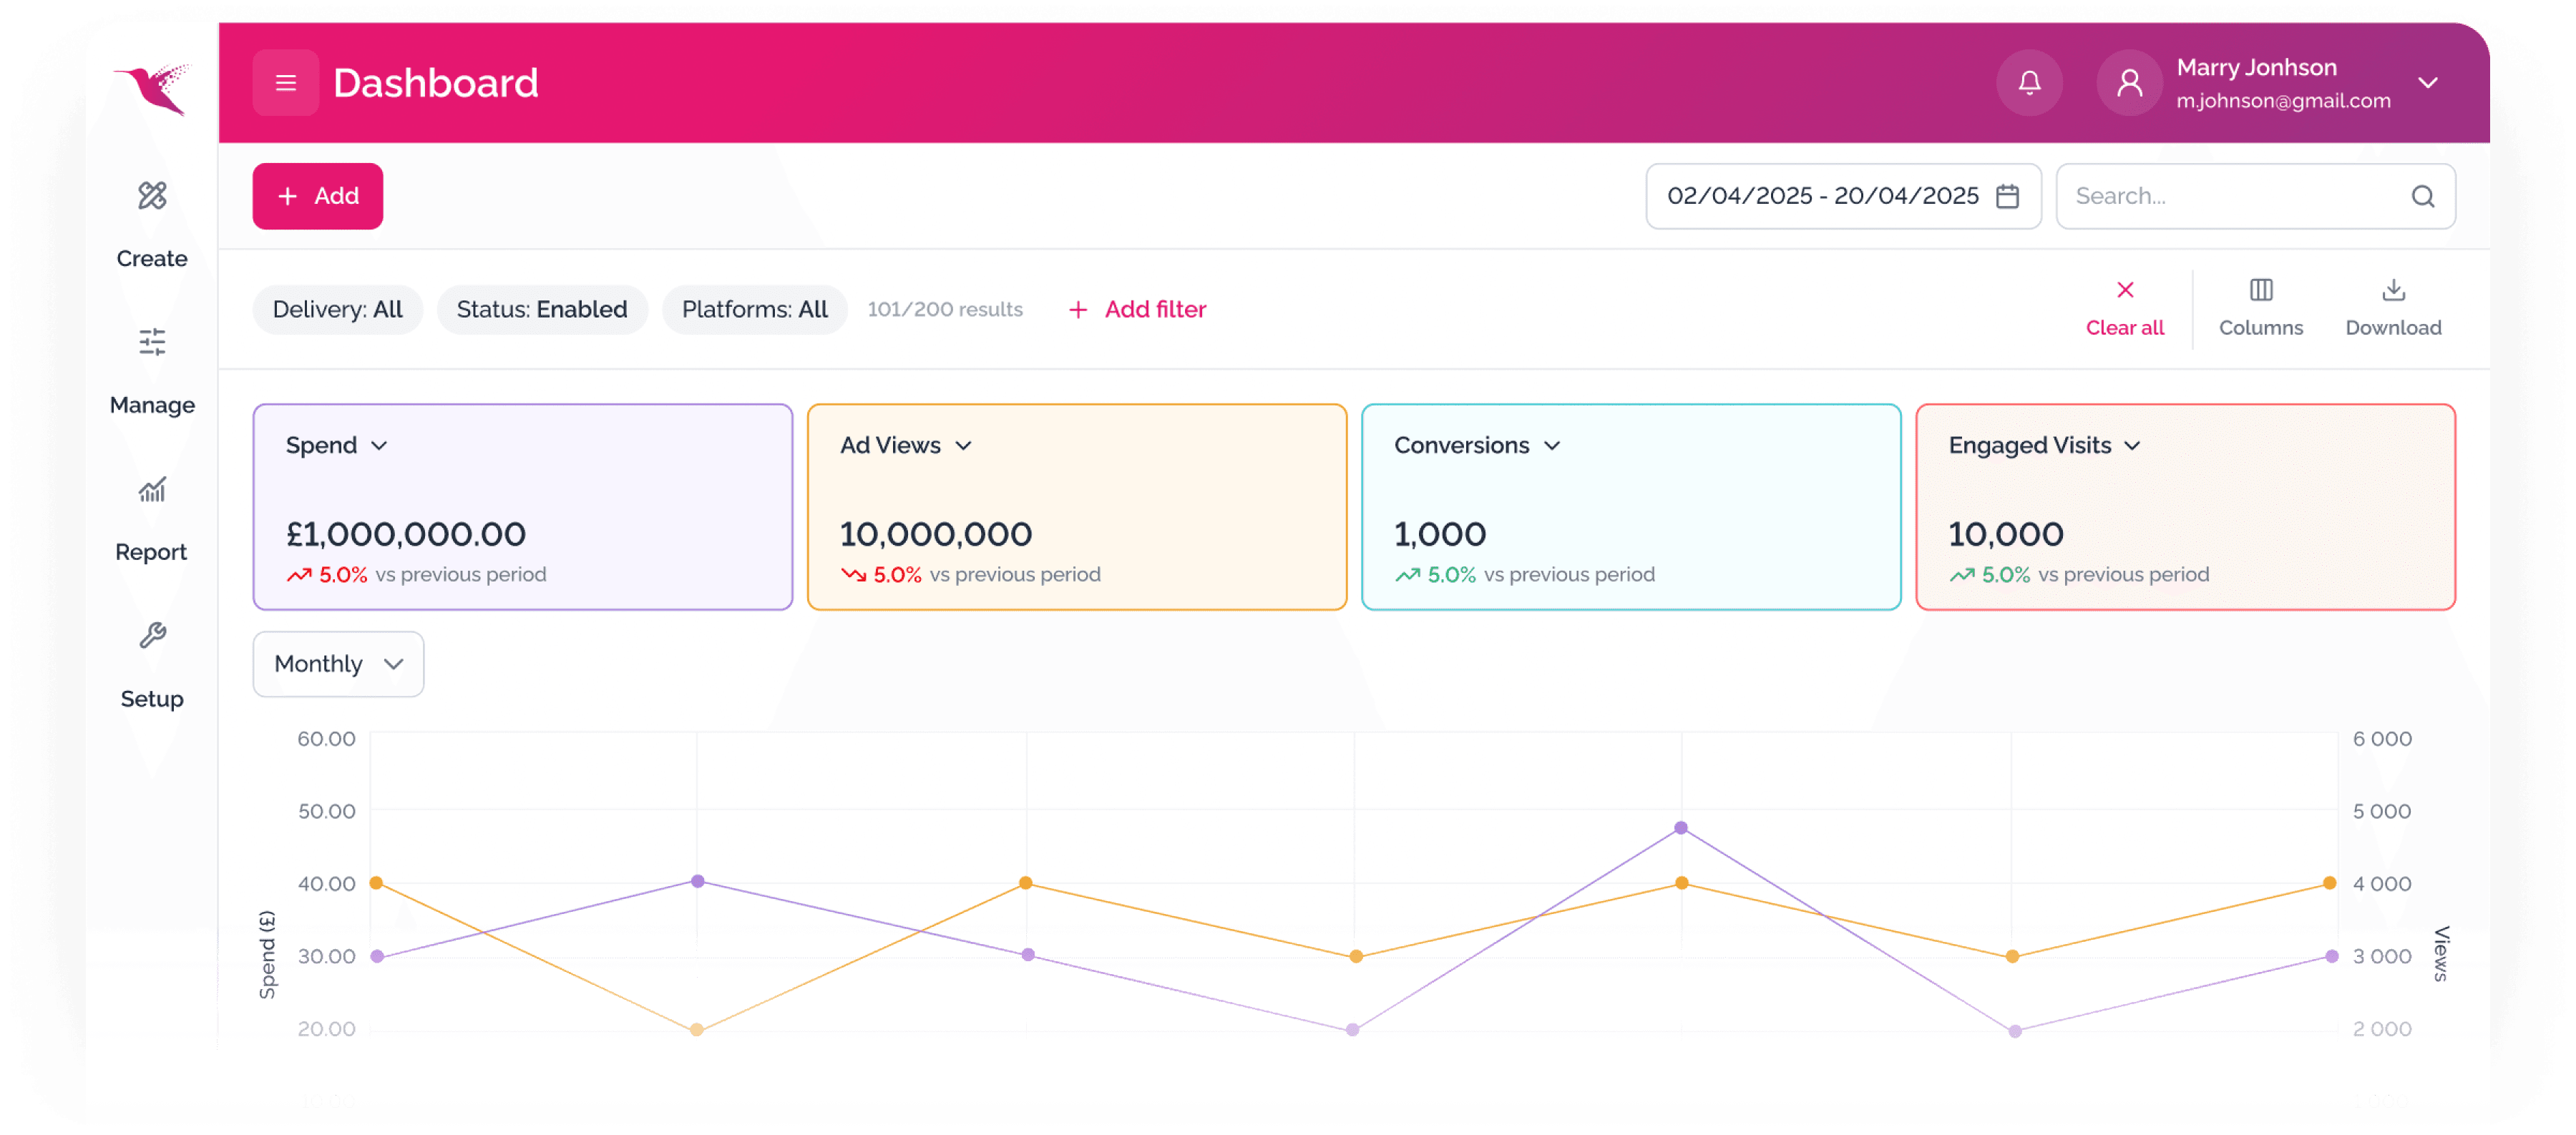This screenshot has width=2576, height=1135.
Task: Expand the Spend metric dropdown
Action: click(x=379, y=446)
